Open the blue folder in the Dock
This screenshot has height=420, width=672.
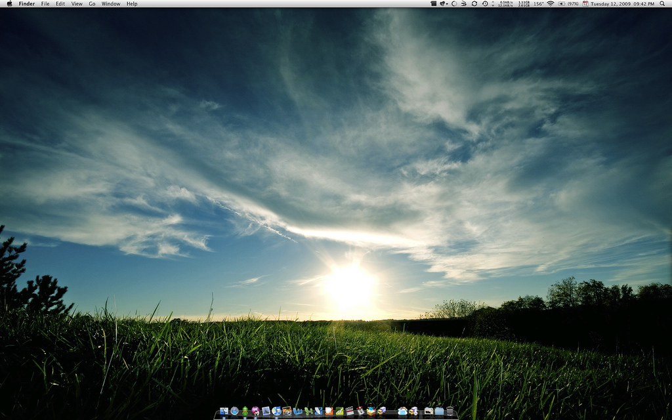pyautogui.click(x=439, y=411)
